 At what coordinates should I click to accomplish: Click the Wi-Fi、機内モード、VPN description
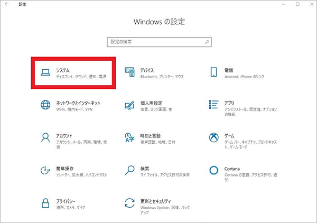pyautogui.click(x=74, y=109)
